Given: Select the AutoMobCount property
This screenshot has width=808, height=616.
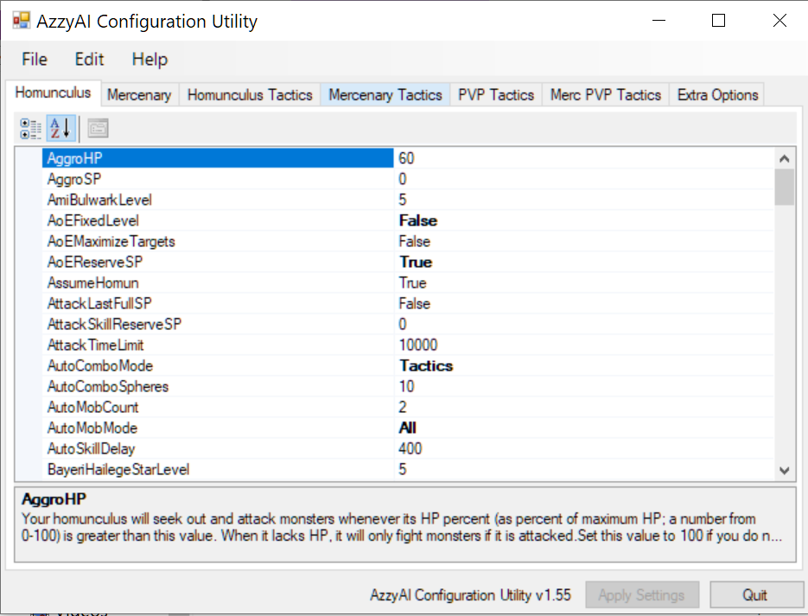Looking at the screenshot, I should 218,407.
